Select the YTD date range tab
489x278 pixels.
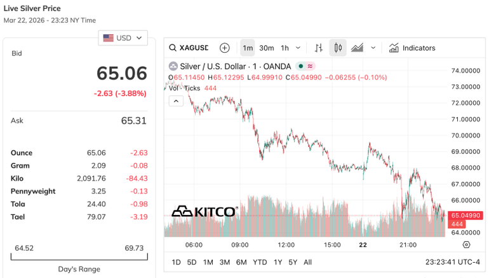coord(260,262)
